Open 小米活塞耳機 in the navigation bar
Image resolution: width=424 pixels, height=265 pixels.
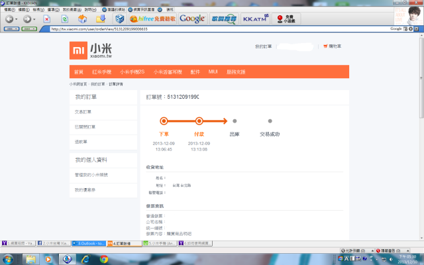(168, 72)
